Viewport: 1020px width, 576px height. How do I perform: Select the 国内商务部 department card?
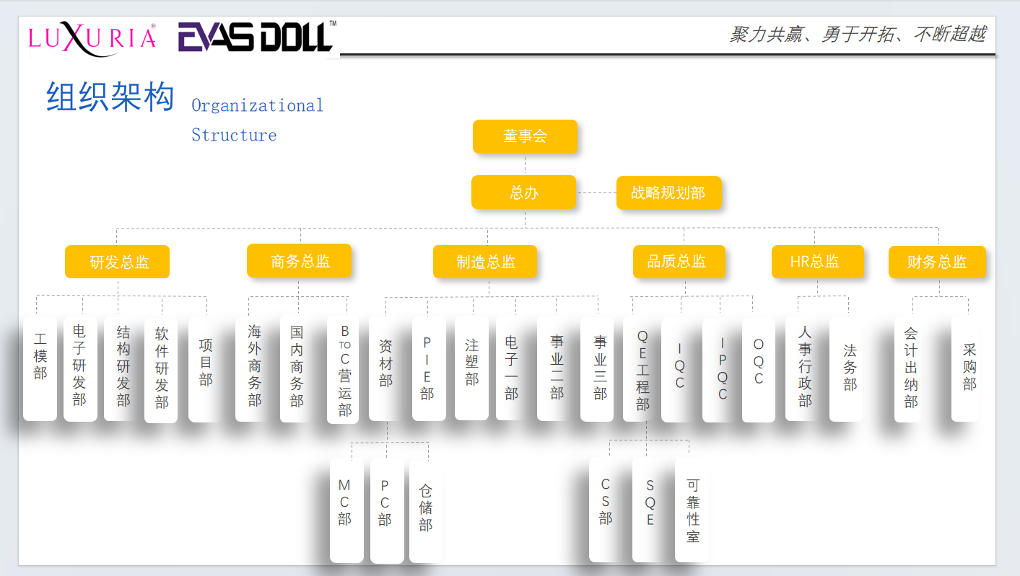tap(297, 370)
